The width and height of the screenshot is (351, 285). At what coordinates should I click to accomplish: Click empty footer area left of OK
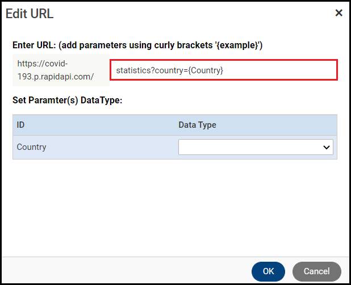[125, 271]
